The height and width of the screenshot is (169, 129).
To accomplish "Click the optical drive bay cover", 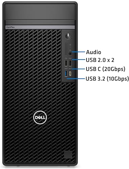I will (40, 12).
